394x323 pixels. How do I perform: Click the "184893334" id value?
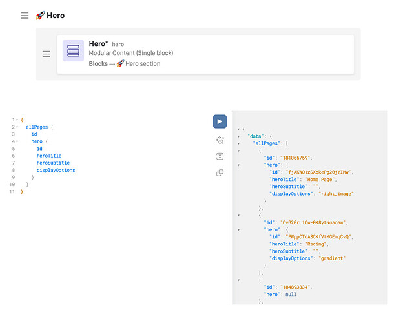pos(295,287)
